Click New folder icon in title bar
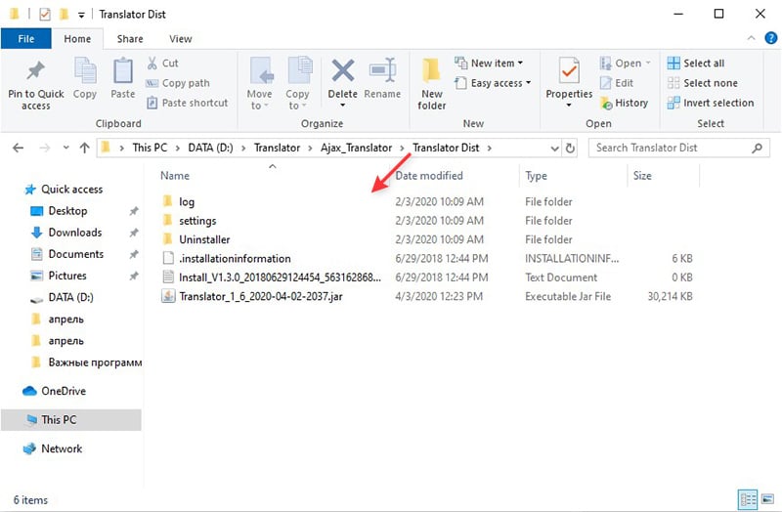Image resolution: width=782 pixels, height=512 pixels. pyautogui.click(x=64, y=14)
